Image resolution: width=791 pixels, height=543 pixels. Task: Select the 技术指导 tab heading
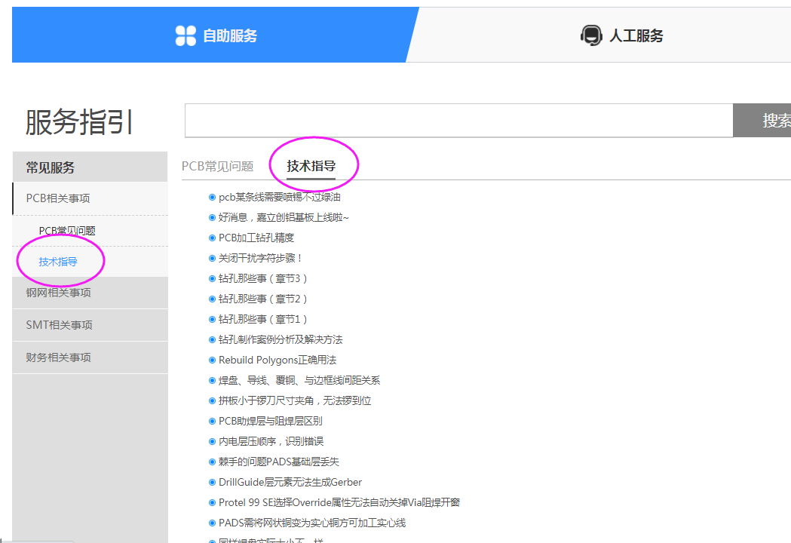[311, 166]
